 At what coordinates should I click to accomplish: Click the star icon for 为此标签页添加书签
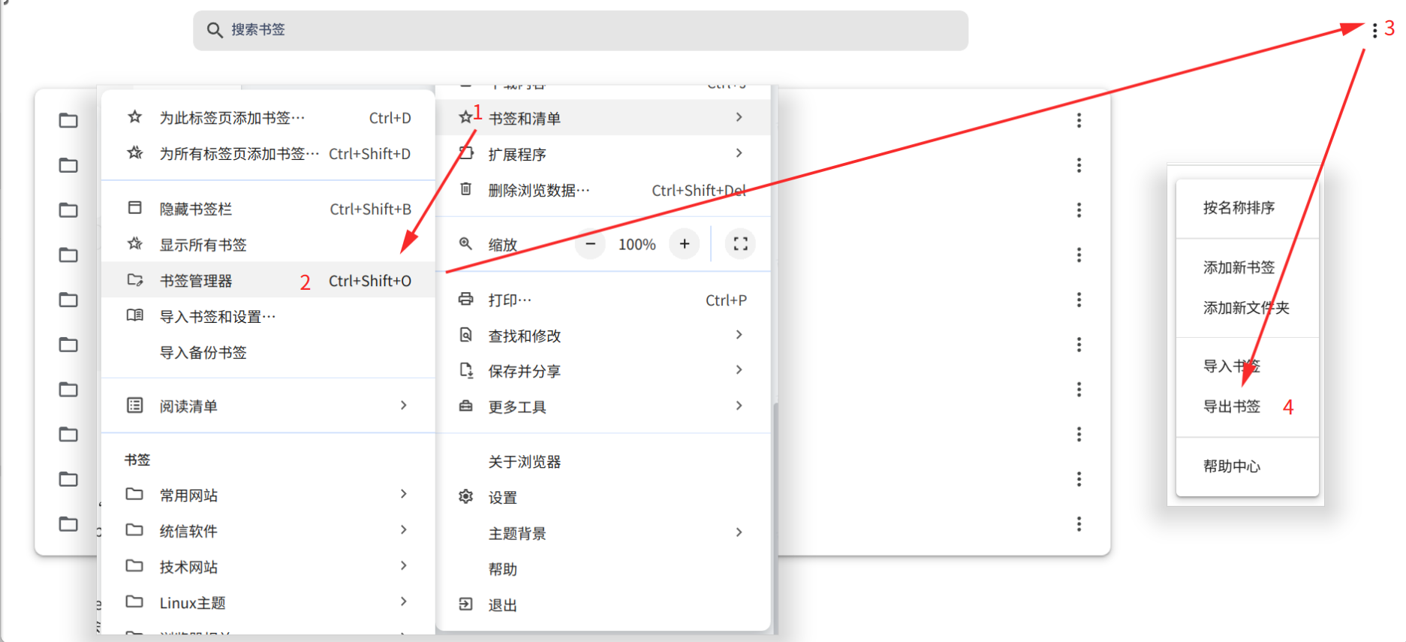click(135, 117)
